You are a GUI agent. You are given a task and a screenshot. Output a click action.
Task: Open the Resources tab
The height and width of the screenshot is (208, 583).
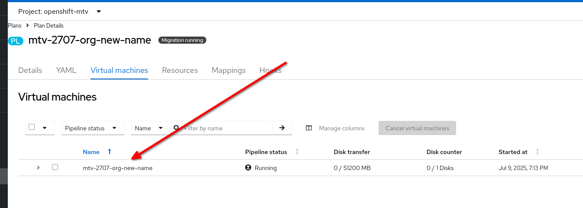tap(180, 70)
